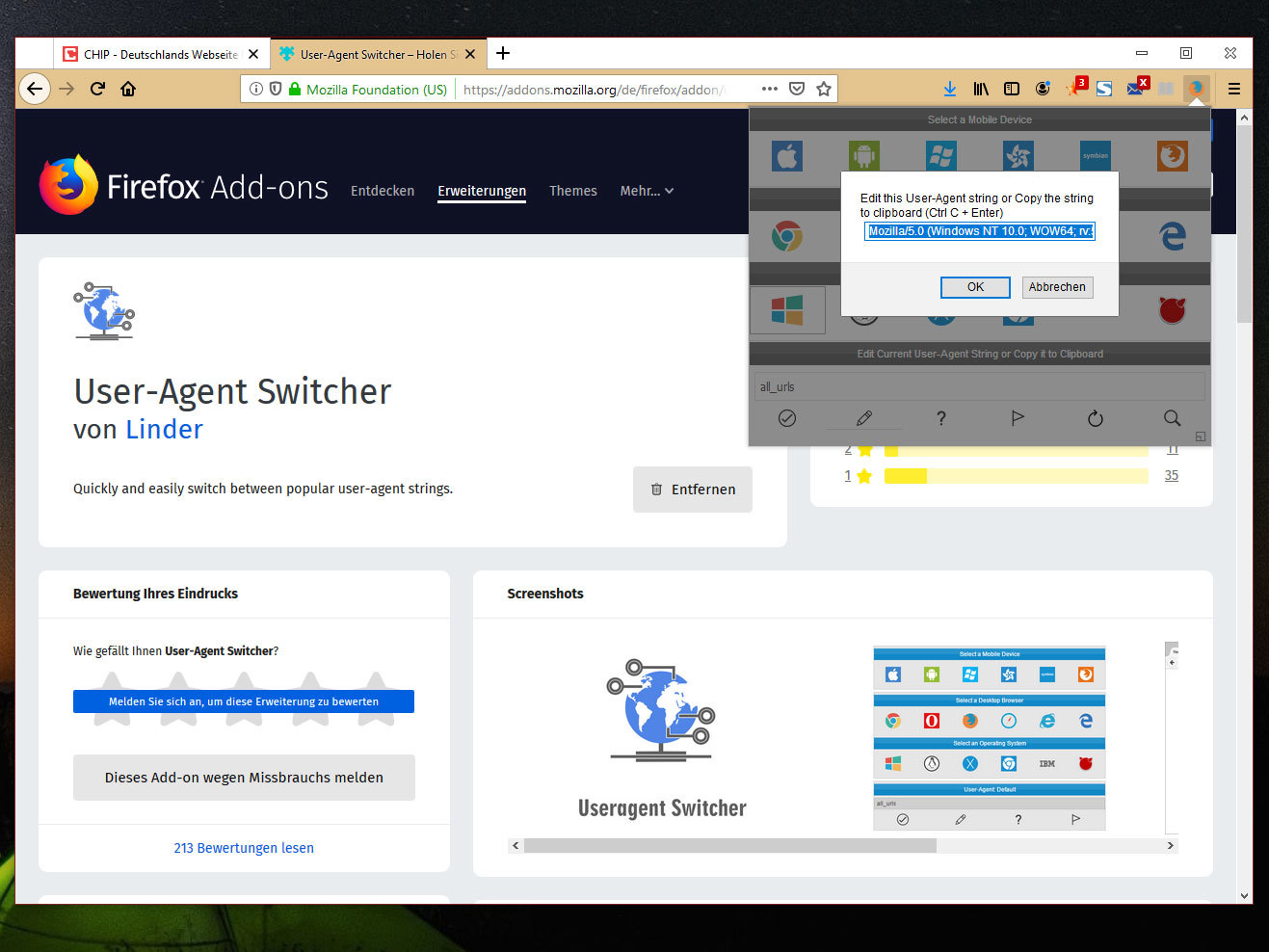This screenshot has width=1269, height=952.
Task: Open the Firefox hamburger menu
Action: point(1233,89)
